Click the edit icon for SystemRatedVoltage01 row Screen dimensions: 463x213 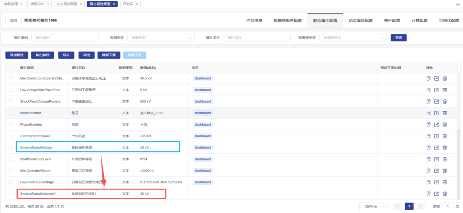coord(436,193)
